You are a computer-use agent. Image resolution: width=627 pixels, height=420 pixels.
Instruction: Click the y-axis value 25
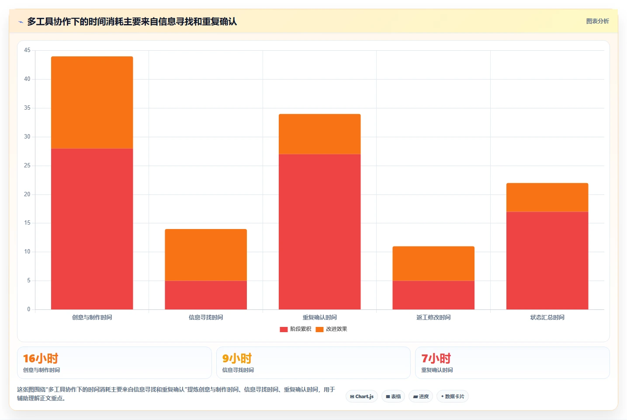[x=27, y=166]
